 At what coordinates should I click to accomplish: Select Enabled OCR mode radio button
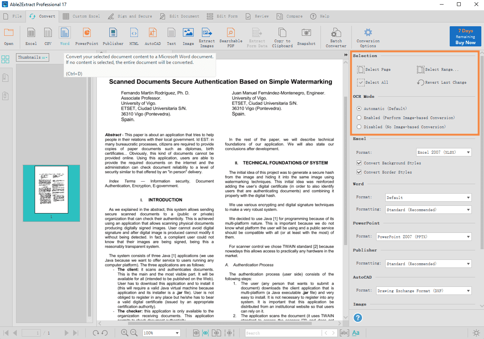(x=359, y=117)
